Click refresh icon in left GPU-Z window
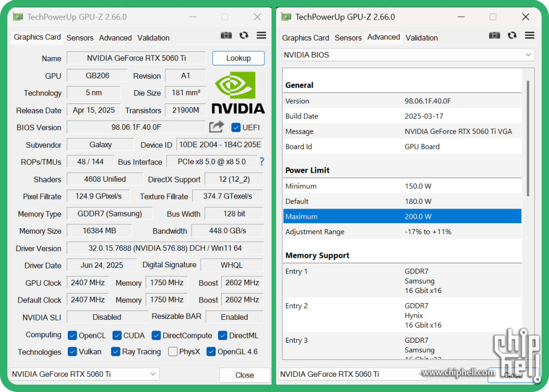Screen dimensions: 549x392 [x=244, y=35]
